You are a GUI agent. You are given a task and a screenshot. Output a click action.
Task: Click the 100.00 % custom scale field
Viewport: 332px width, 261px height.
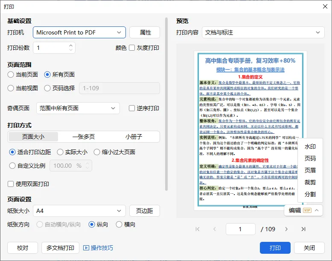[x=71, y=166]
